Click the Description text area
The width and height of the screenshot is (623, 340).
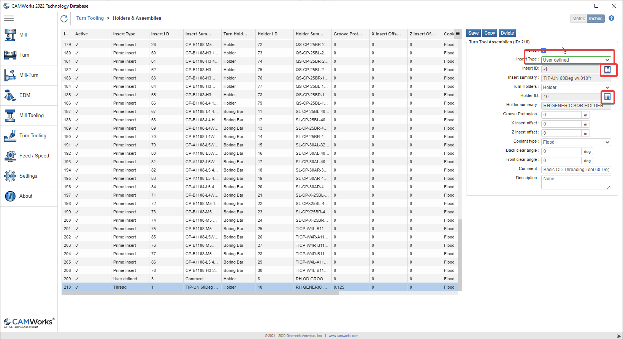pos(576,182)
